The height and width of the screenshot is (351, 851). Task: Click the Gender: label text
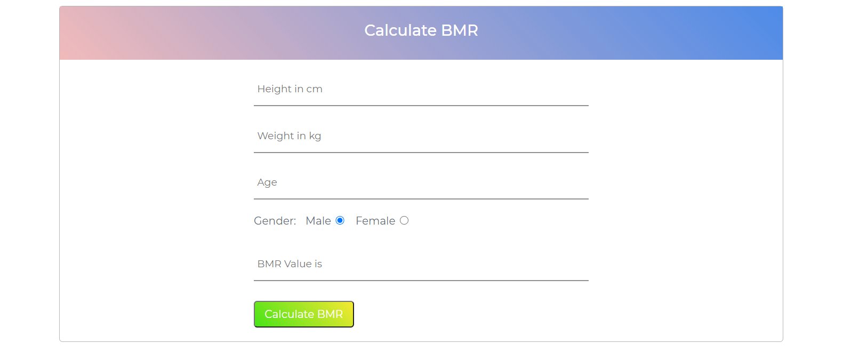pos(275,221)
